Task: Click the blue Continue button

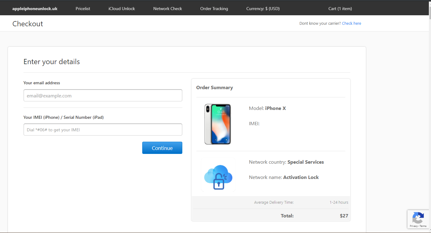Action: click(x=162, y=148)
